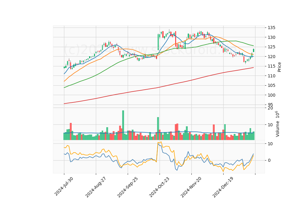Click the 2024-Nov-20 date label
This screenshot has height=211, width=294.
click(191, 187)
